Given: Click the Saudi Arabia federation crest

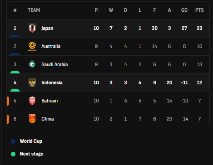Looking at the screenshot, I should pos(32,64).
